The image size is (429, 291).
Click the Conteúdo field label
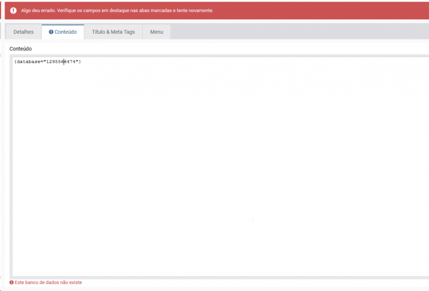[21, 49]
